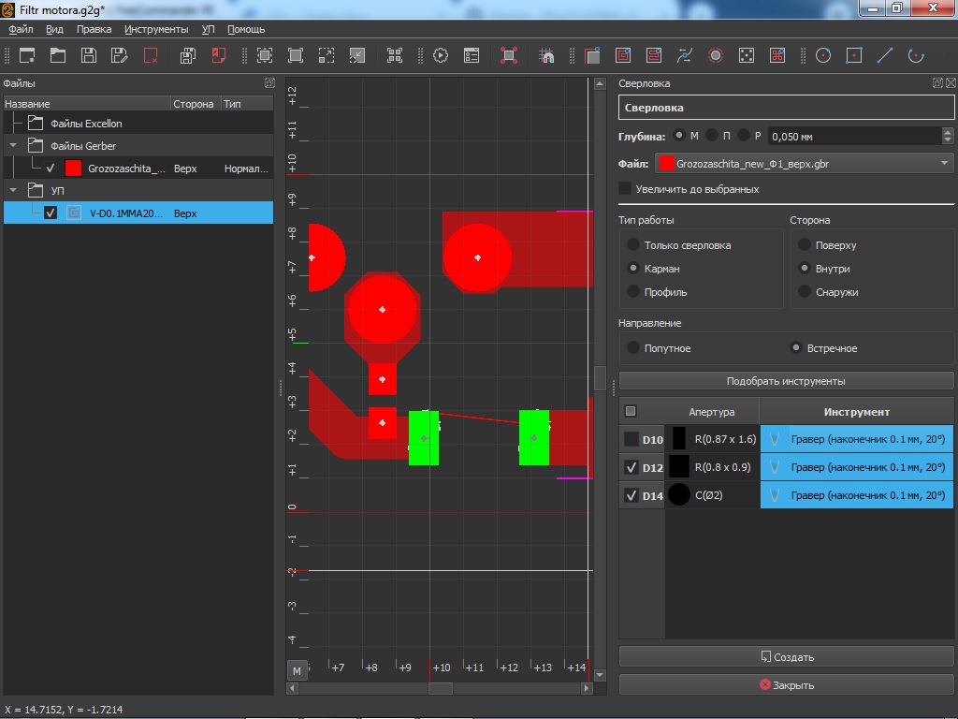Collapse the УП tree node
The height and width of the screenshot is (719, 958).
pos(14,191)
